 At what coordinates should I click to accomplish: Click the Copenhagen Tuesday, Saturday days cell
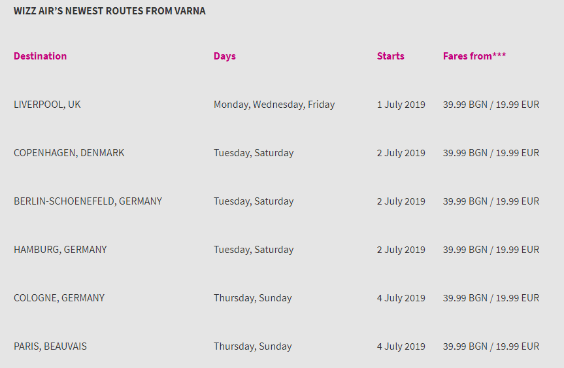[x=254, y=153]
